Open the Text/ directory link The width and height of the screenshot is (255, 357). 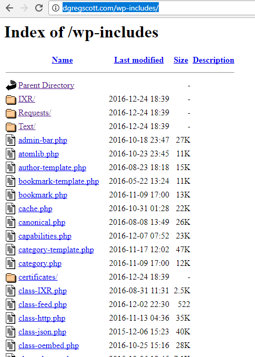[x=27, y=126]
